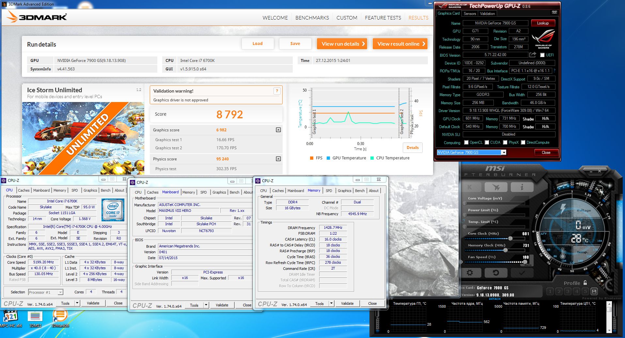Open 3DMark06 desktop shortcut
The width and height of the screenshot is (625, 338).
tap(60, 318)
